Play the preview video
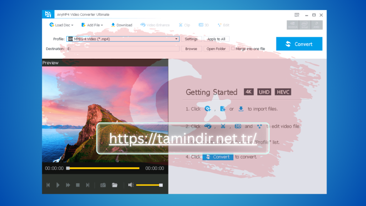Image resolution: width=366 pixels, height=206 pixels. (58, 185)
